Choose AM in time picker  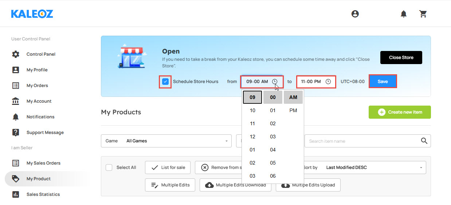[293, 97]
